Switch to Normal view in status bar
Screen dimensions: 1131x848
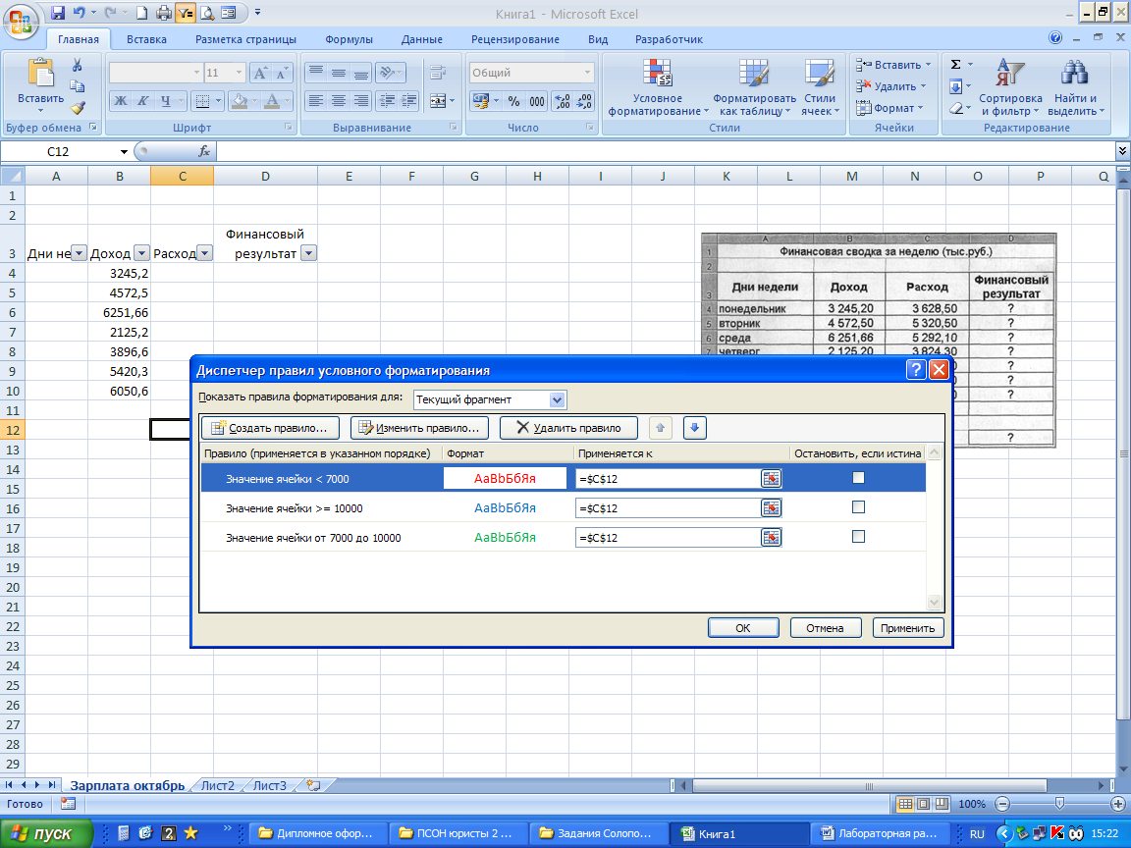point(904,803)
